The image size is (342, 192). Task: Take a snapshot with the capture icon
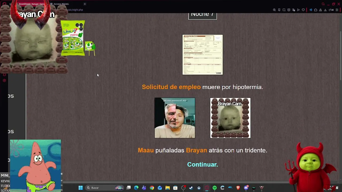click(284, 10)
